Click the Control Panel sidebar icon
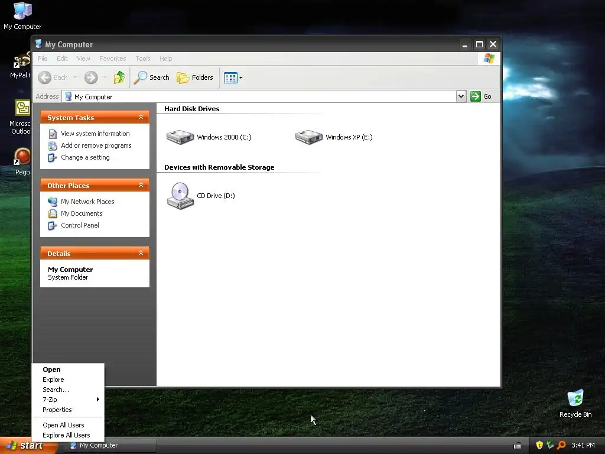The image size is (605, 454). click(x=53, y=226)
